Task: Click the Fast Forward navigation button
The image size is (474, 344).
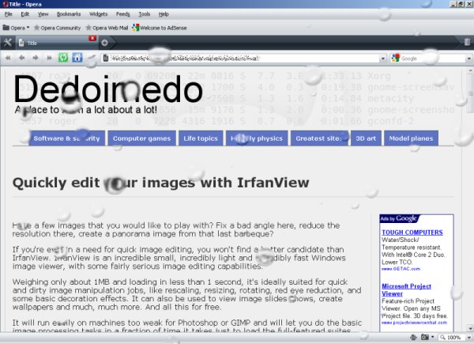Action: tap(49, 58)
